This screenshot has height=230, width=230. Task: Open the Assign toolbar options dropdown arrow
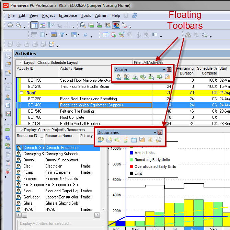click(x=164, y=70)
